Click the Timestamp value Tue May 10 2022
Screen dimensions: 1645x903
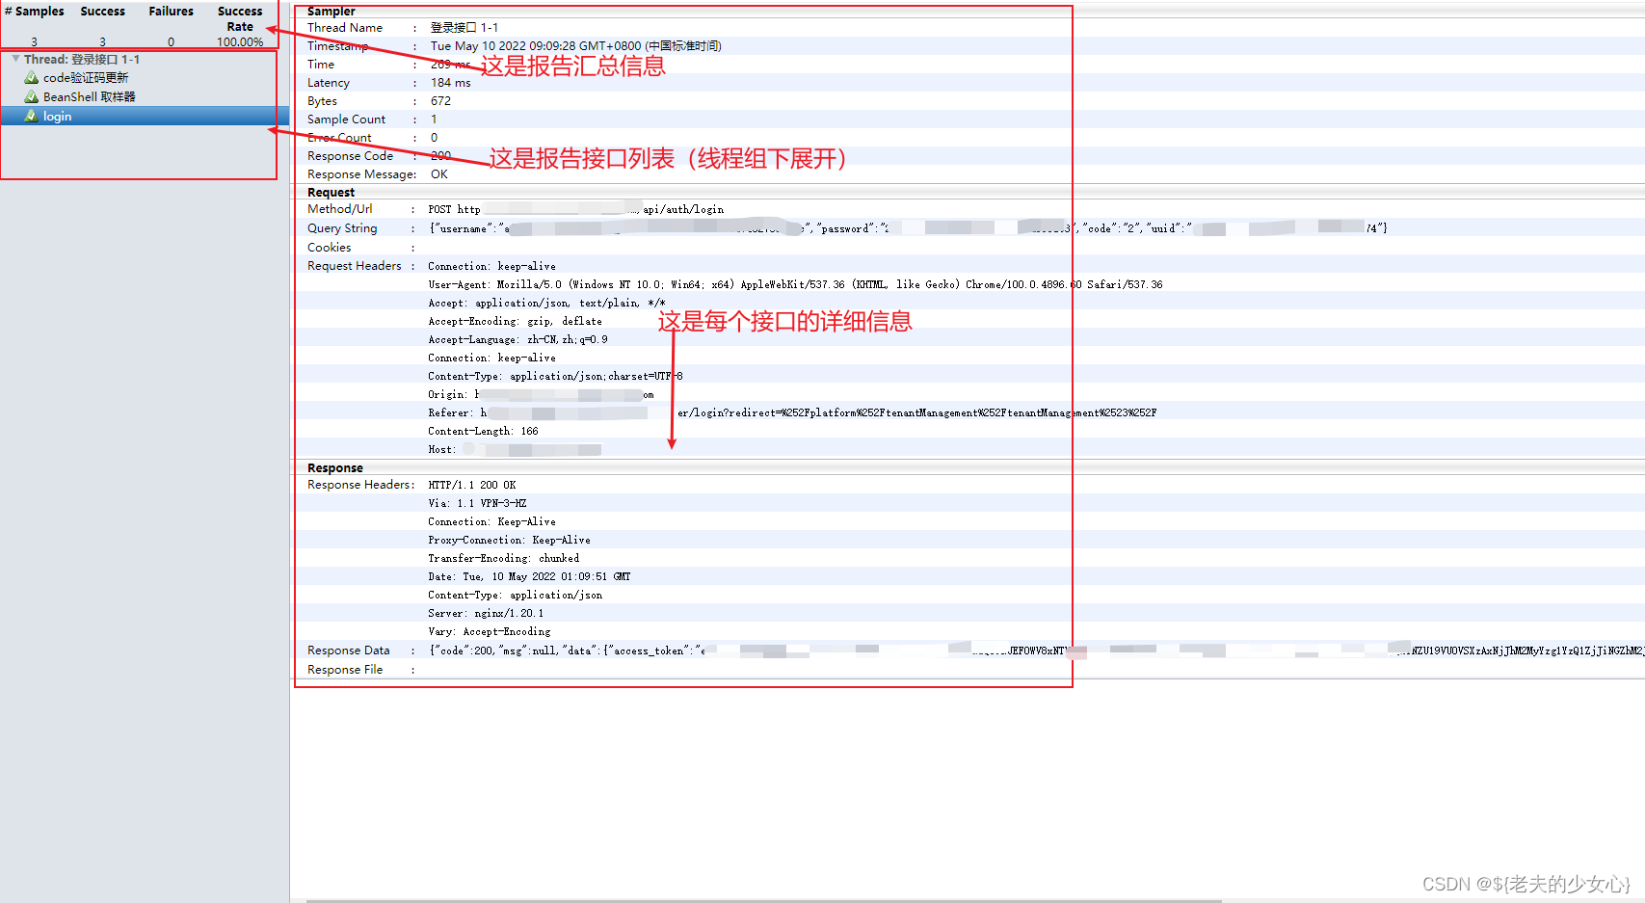pos(576,46)
